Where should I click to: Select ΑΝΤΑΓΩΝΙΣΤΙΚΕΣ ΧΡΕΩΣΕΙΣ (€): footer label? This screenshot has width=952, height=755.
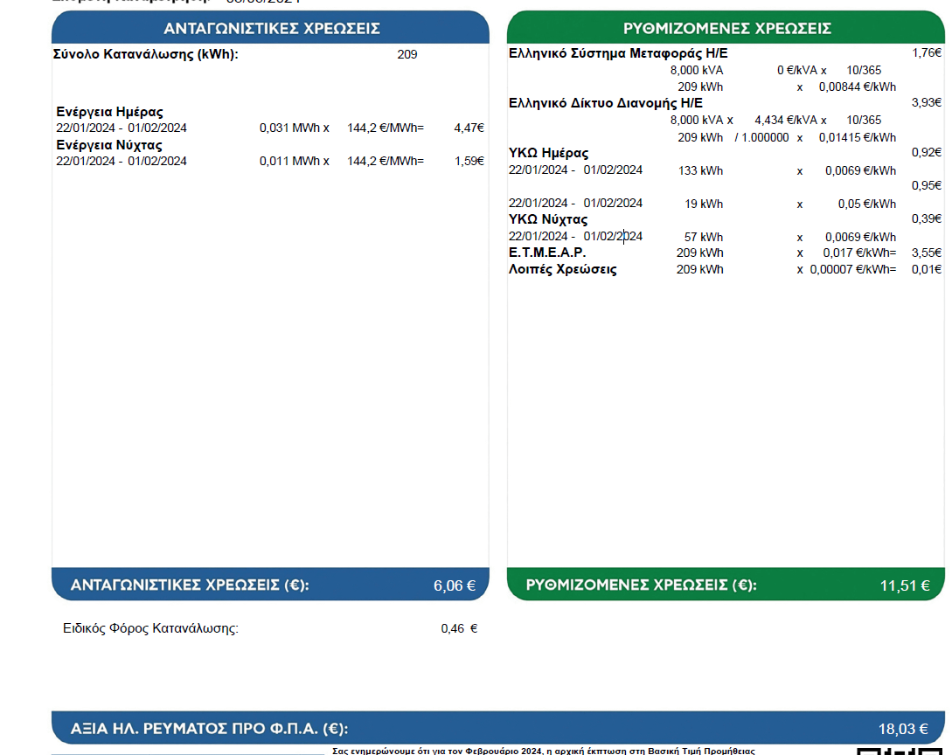pyautogui.click(x=190, y=585)
